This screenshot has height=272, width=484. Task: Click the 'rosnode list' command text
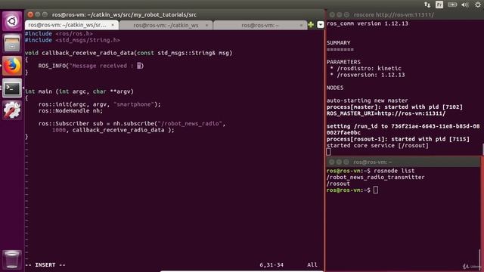click(394, 171)
